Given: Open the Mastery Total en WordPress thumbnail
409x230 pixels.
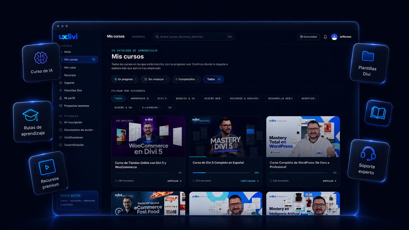Looking at the screenshot, I should (x=303, y=136).
